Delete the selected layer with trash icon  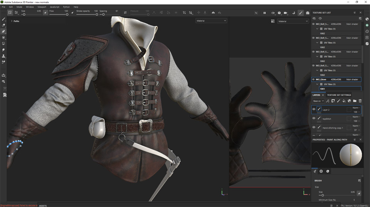click(360, 101)
